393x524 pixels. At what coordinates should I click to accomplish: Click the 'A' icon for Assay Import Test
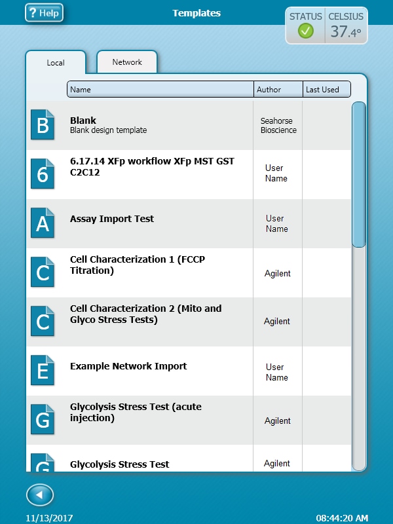coord(43,223)
